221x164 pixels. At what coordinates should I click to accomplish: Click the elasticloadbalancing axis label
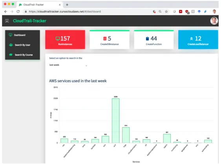coord(69,151)
